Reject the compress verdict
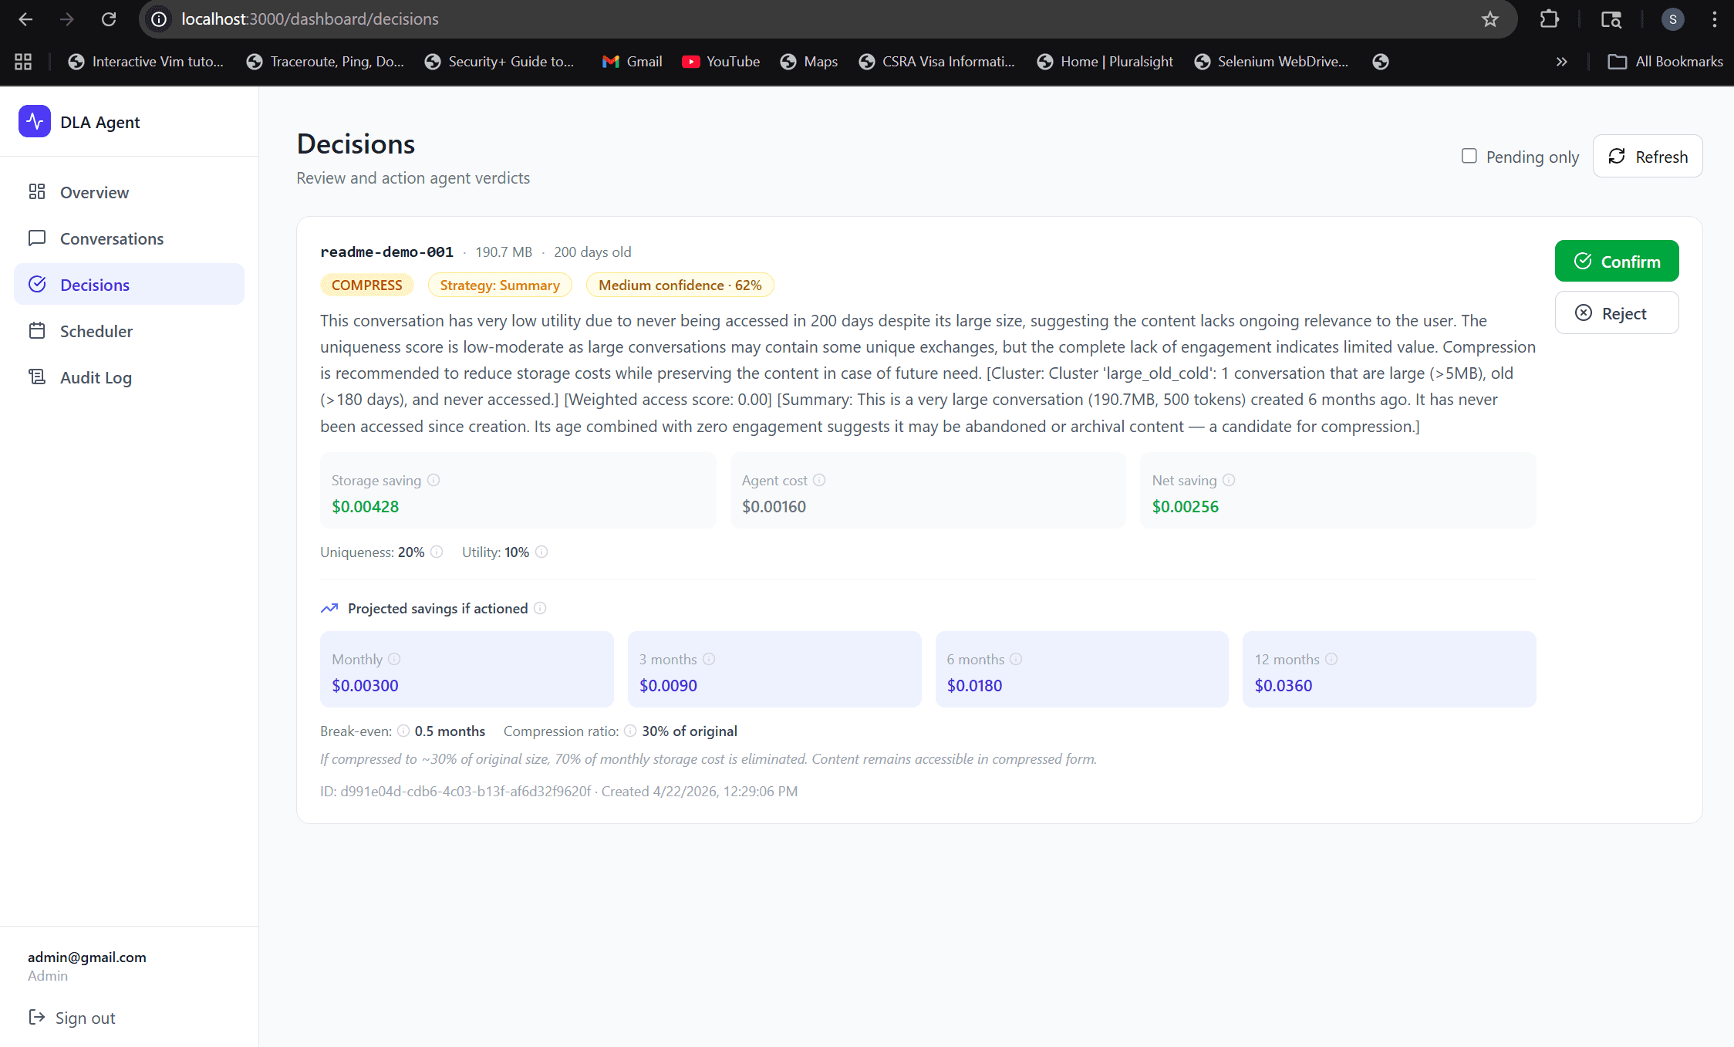Image resolution: width=1734 pixels, height=1047 pixels. click(x=1616, y=313)
